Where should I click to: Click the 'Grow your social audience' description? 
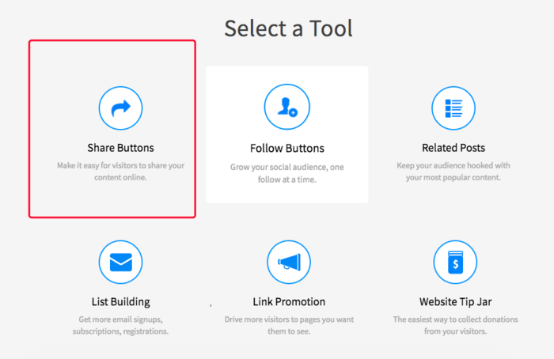tap(286, 172)
